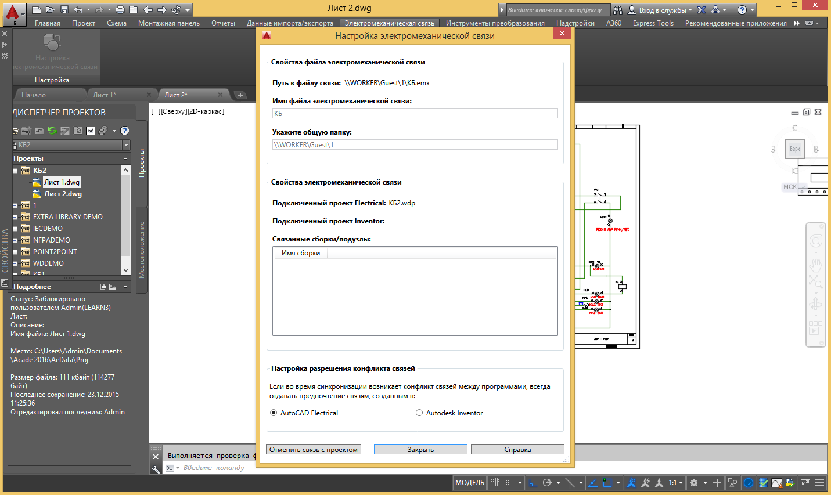This screenshot has width=831, height=495.
Task: Click the Open file icon in quick access toolbar
Action: (51, 10)
